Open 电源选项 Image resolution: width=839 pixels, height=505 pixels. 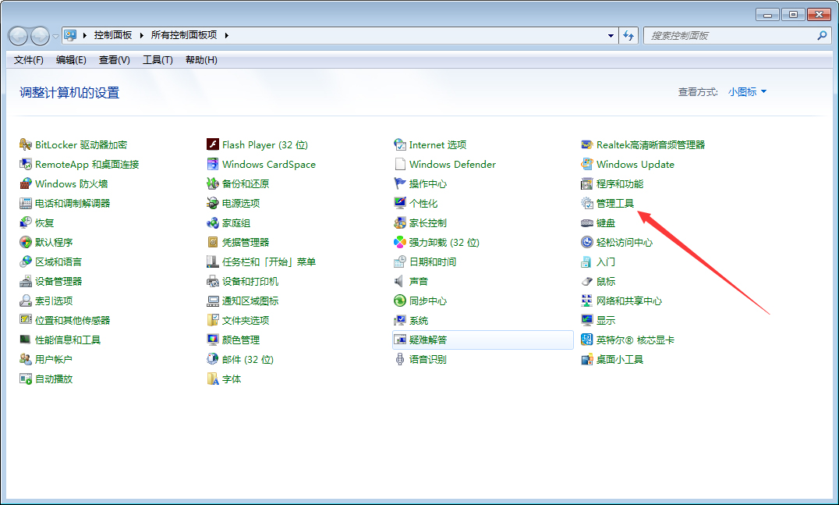pos(243,203)
